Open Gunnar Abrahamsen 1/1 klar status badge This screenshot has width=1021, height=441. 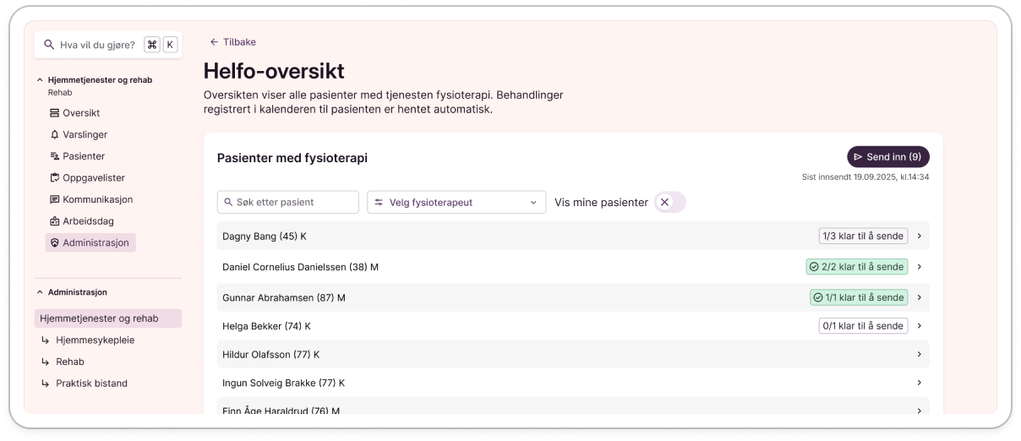(858, 297)
